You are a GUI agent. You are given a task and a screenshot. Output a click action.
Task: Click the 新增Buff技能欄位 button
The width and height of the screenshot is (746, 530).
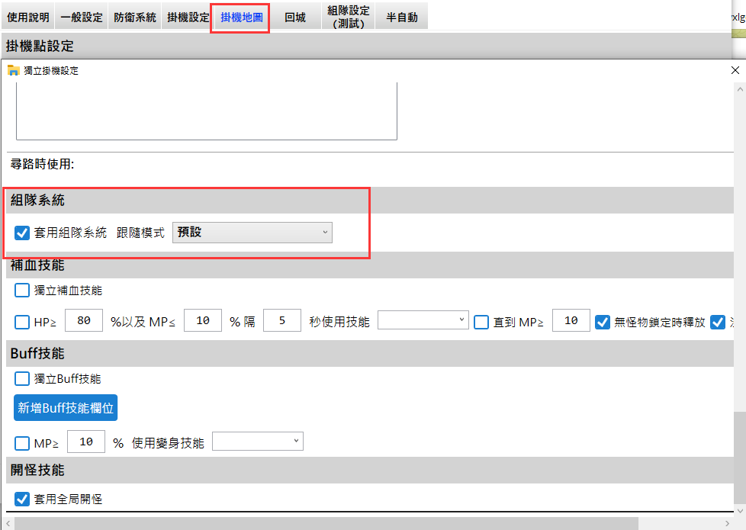click(x=66, y=408)
